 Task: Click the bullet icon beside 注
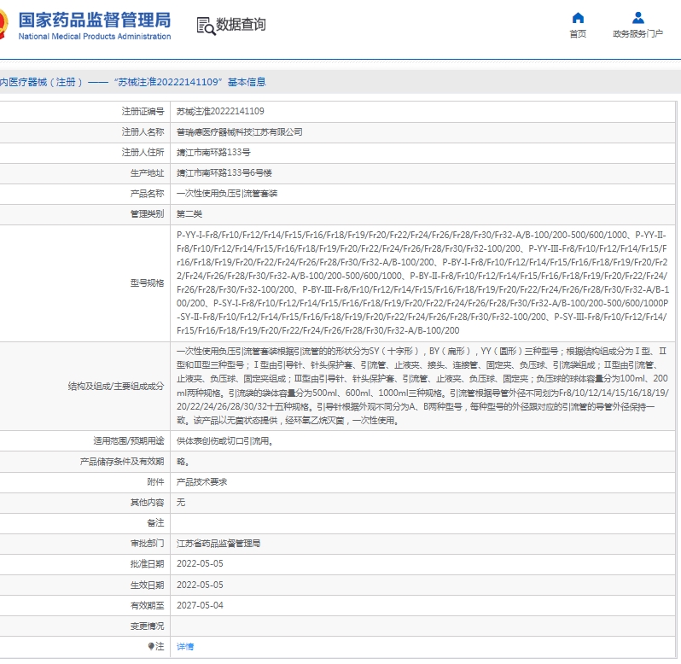click(151, 646)
